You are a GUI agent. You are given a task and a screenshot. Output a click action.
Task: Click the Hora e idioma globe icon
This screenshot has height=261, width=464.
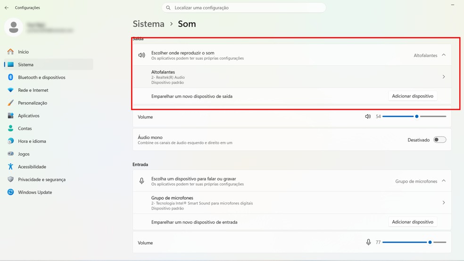click(11, 141)
